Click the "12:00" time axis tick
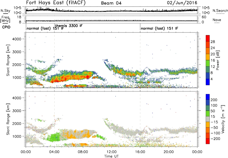Viewport: 228px width, 158px height. pos(111,152)
